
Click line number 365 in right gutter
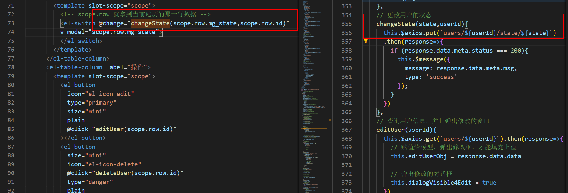coord(347,112)
